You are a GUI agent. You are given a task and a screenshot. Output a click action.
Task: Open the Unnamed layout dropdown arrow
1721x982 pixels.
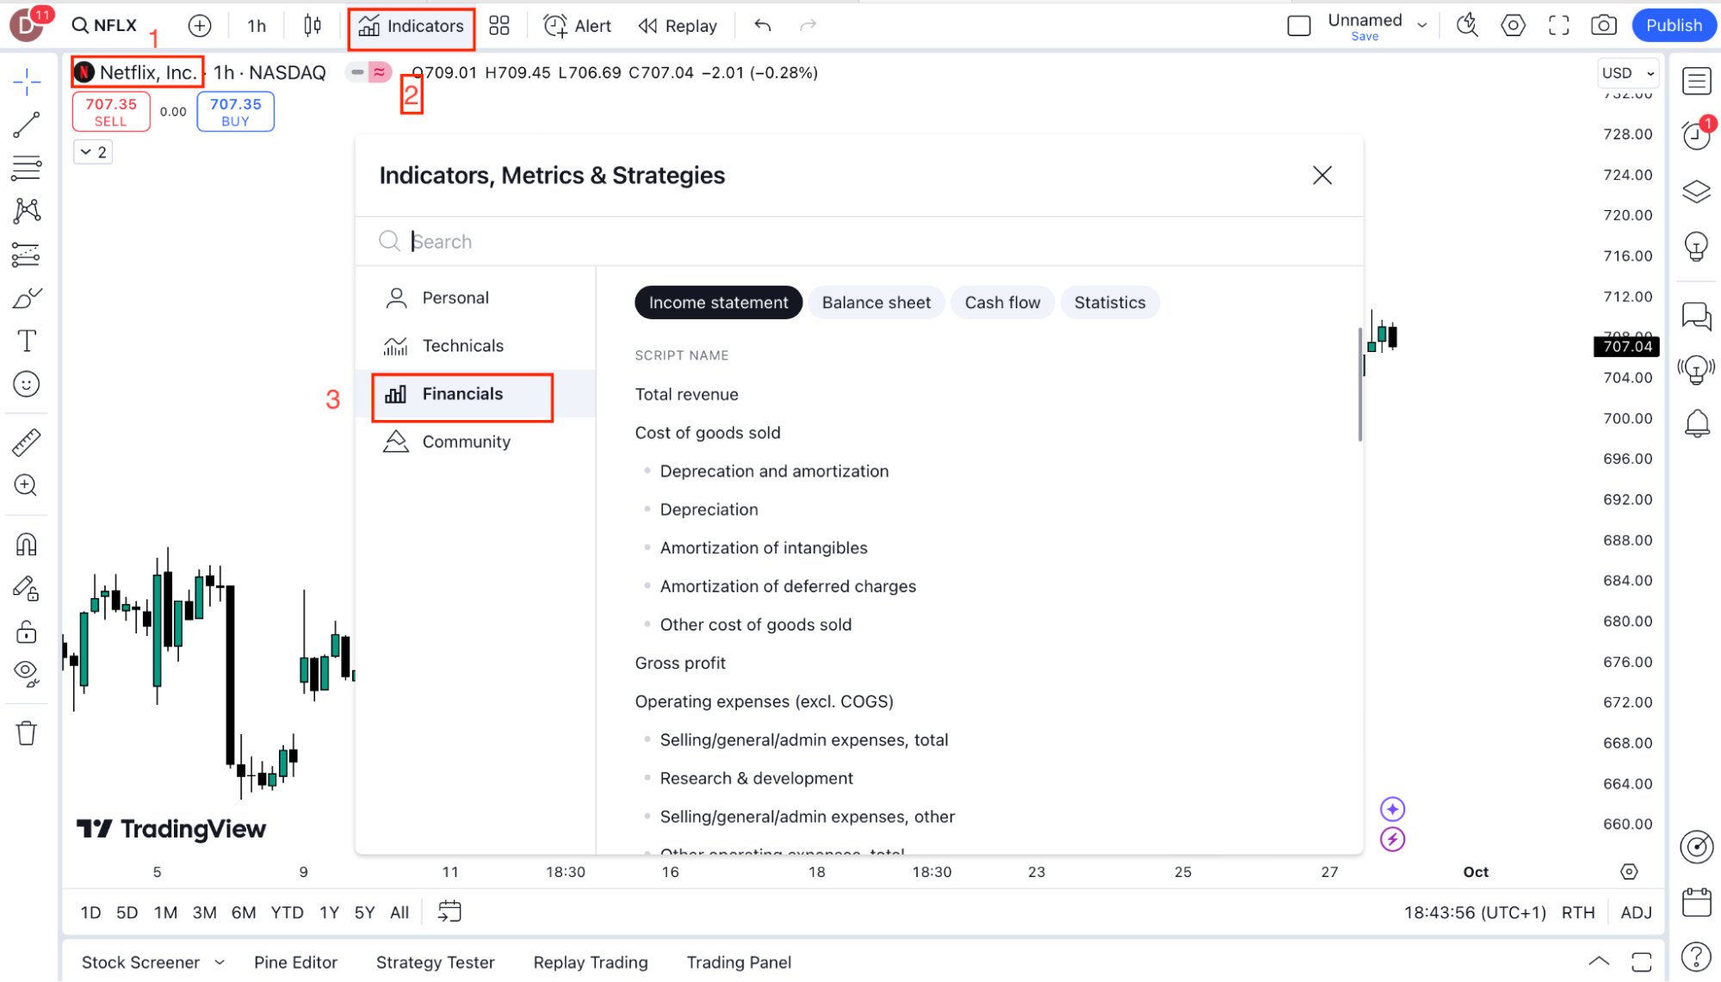pos(1422,26)
